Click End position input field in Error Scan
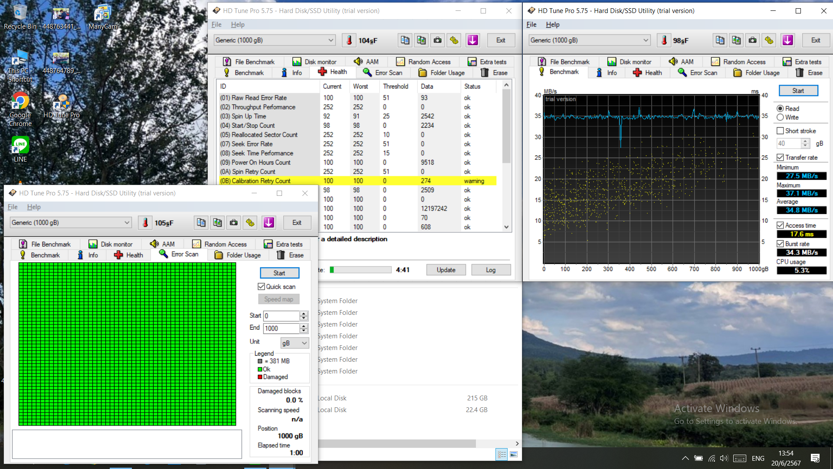The image size is (833, 469). (x=282, y=328)
